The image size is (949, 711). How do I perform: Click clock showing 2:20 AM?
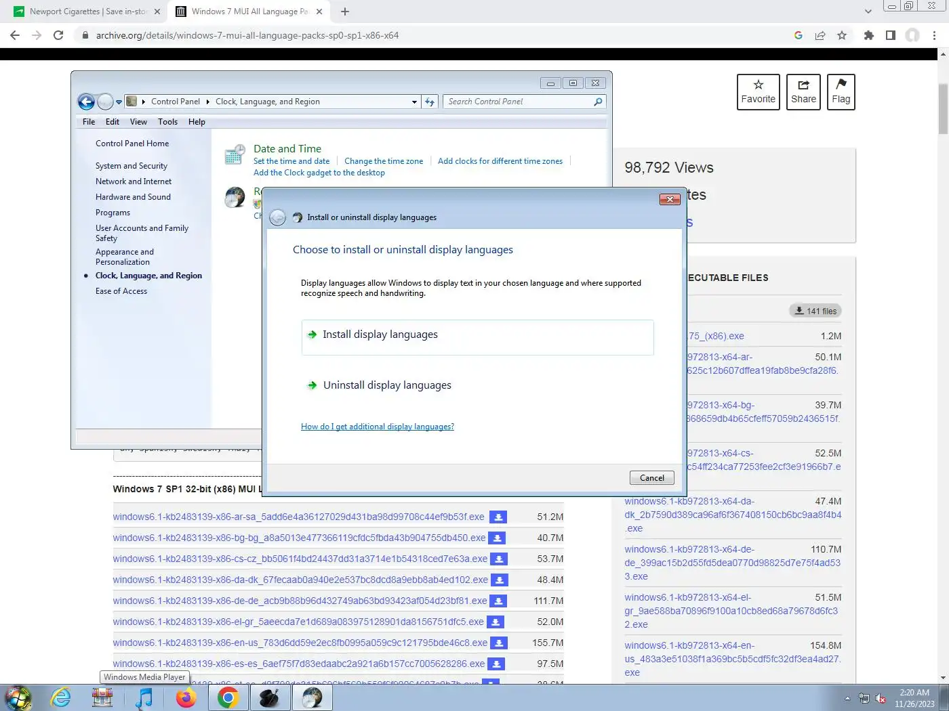[x=914, y=698]
